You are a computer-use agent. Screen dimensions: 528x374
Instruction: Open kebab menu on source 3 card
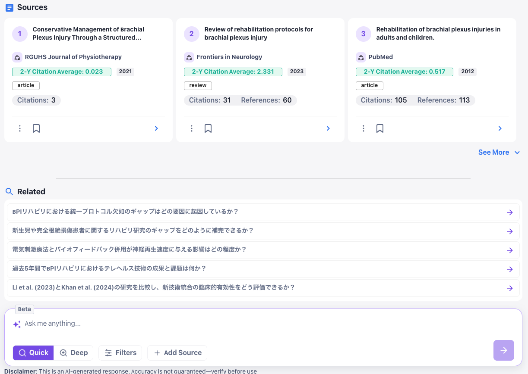click(x=364, y=128)
